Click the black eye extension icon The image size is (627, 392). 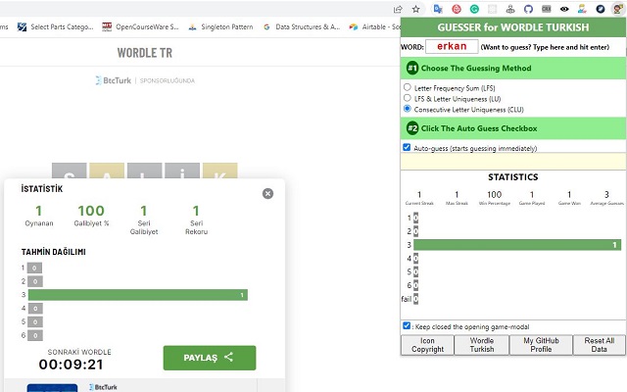[x=564, y=9]
